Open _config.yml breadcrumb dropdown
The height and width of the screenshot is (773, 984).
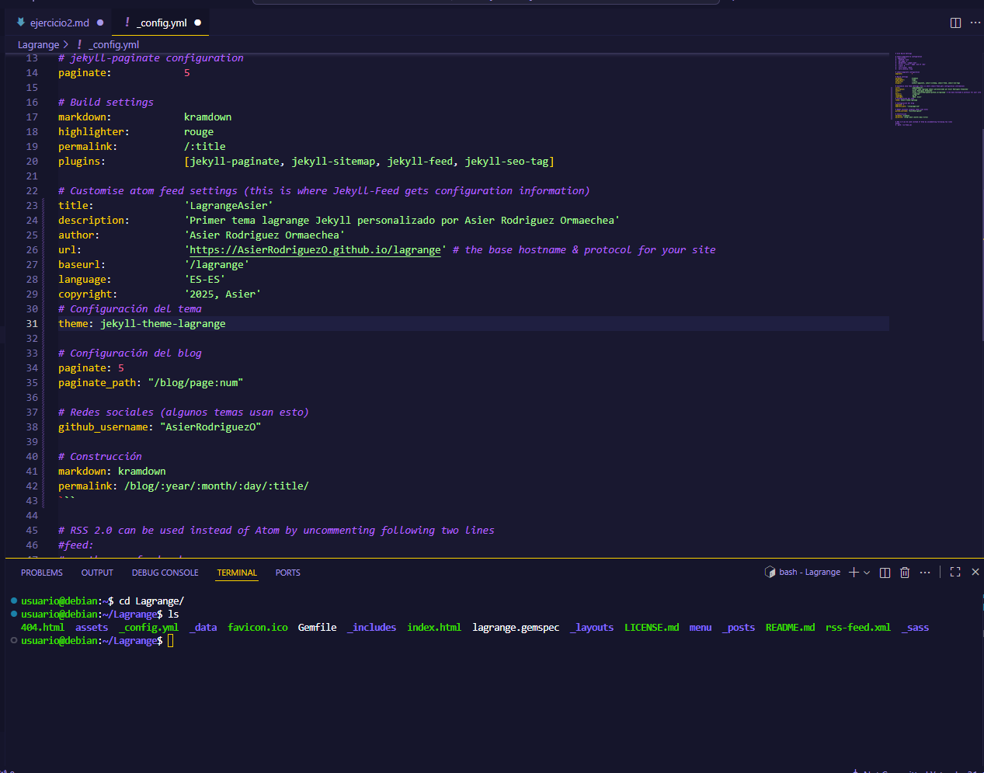point(113,44)
